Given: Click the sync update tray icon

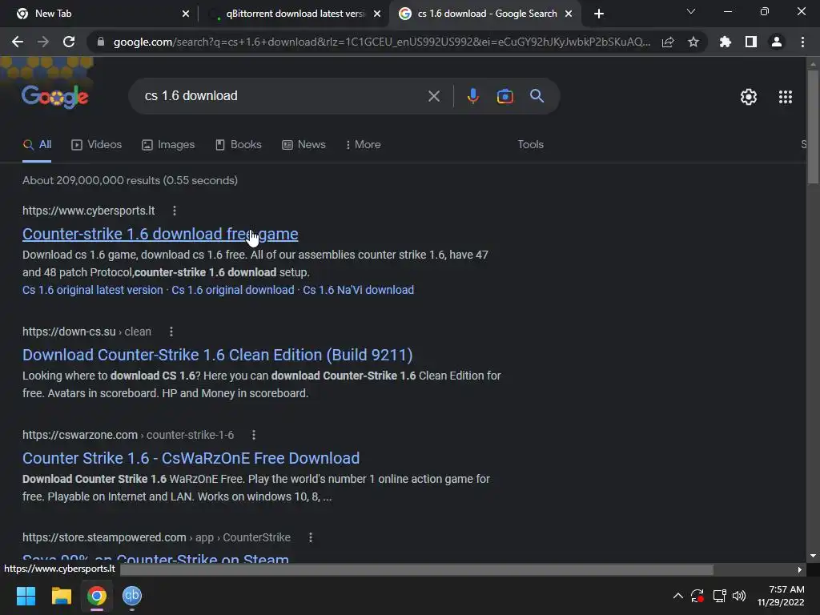Looking at the screenshot, I should click(697, 596).
